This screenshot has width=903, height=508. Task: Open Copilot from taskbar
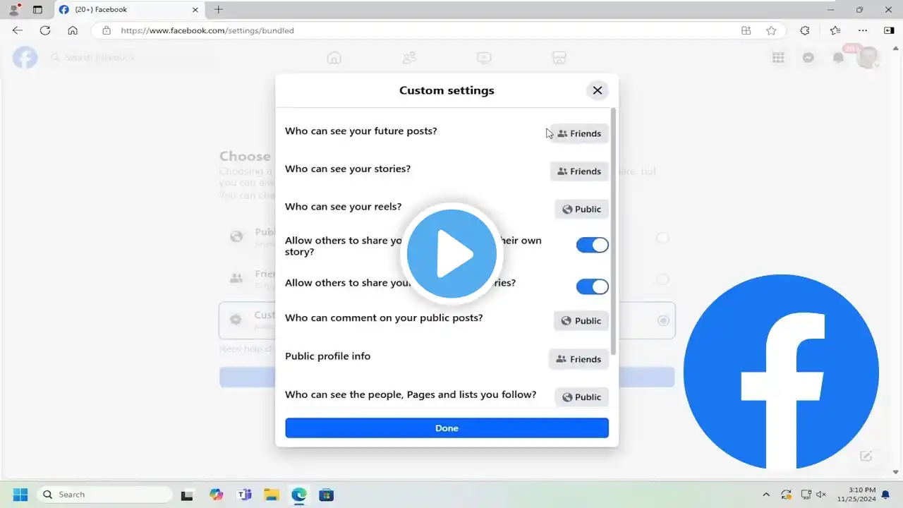pyautogui.click(x=217, y=495)
